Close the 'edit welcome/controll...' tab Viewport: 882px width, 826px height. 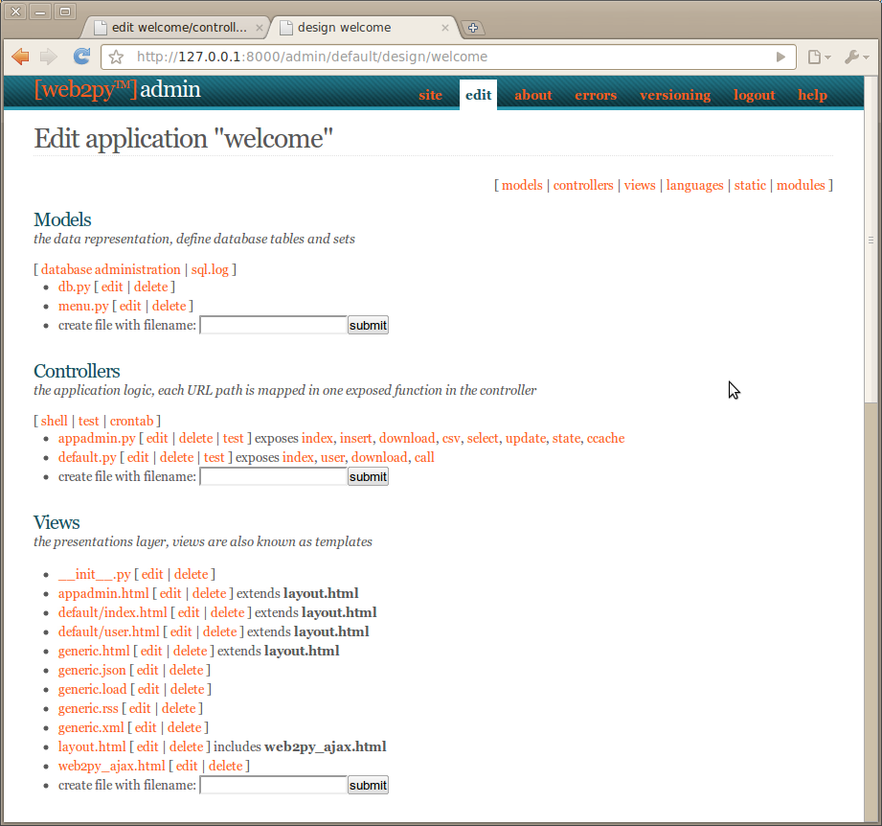[260, 28]
